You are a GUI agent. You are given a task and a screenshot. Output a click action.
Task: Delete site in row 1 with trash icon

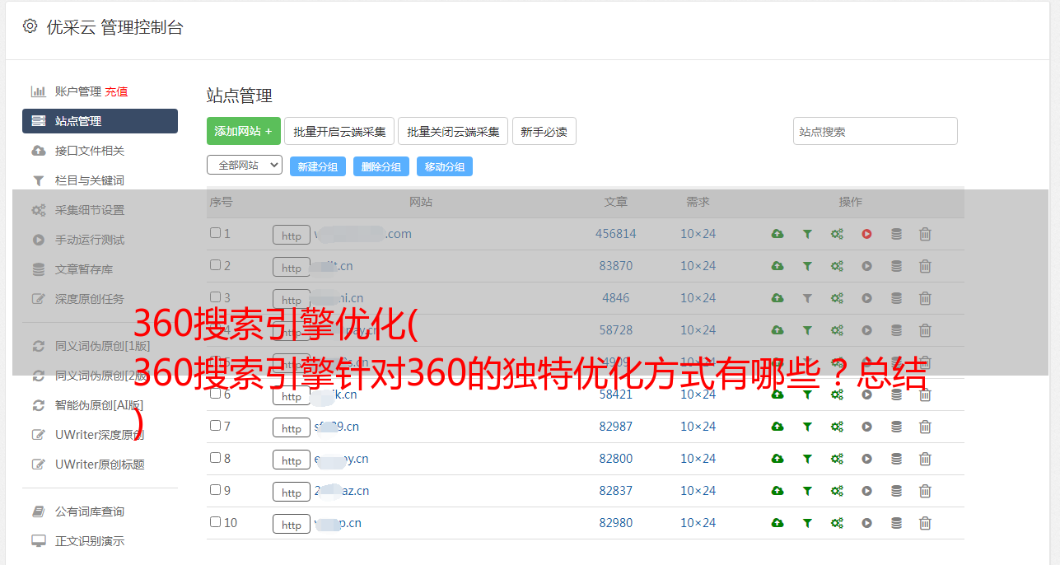click(925, 234)
